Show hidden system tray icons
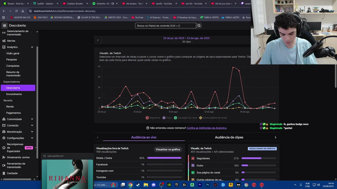 pos(295,185)
